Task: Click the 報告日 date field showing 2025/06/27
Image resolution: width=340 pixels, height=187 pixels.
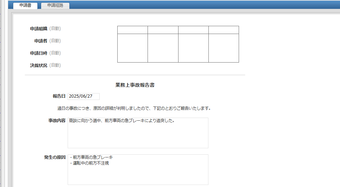Action: coord(84,96)
